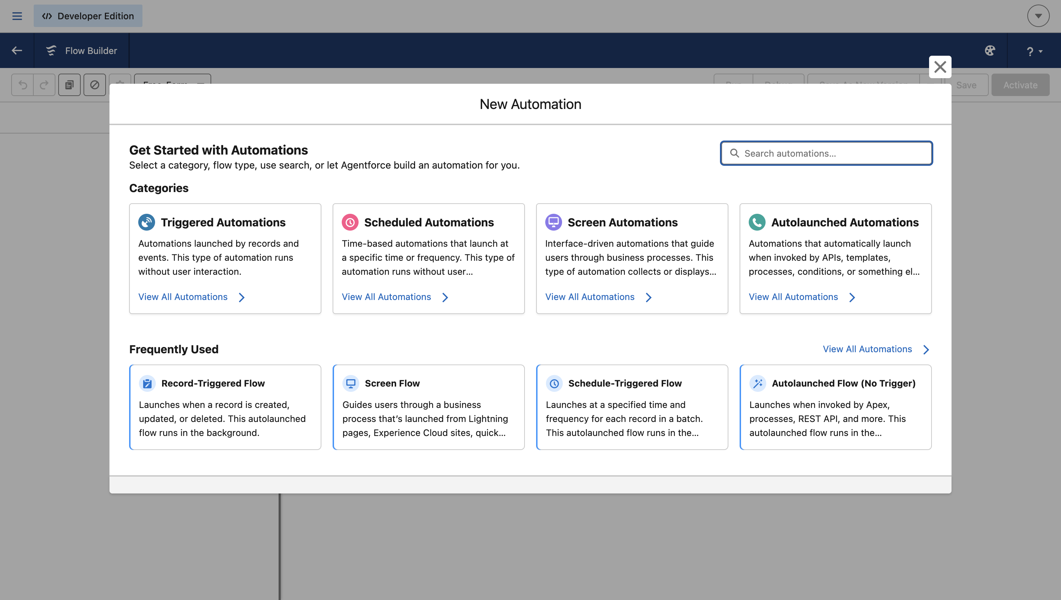Click the Redo toolbar icon
Screen dimensions: 1061x600
pyautogui.click(x=44, y=85)
